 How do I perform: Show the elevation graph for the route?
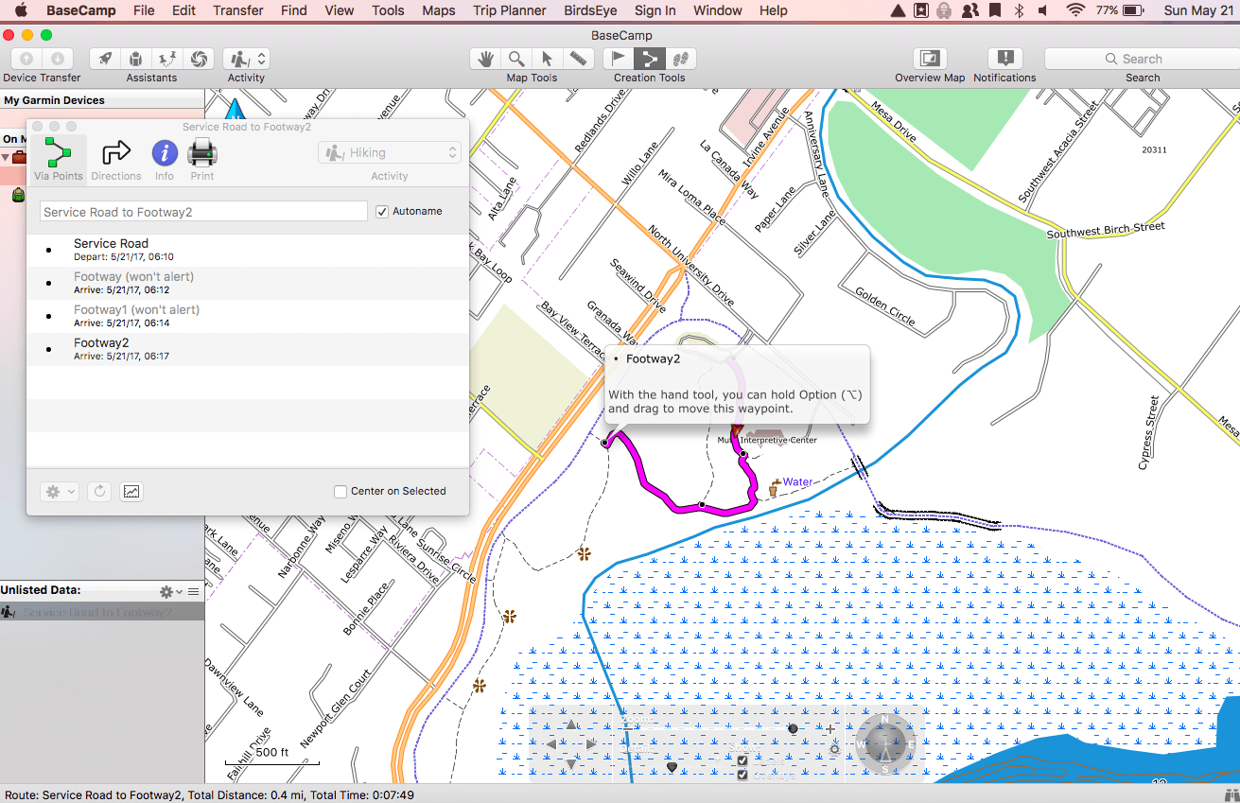click(x=131, y=492)
